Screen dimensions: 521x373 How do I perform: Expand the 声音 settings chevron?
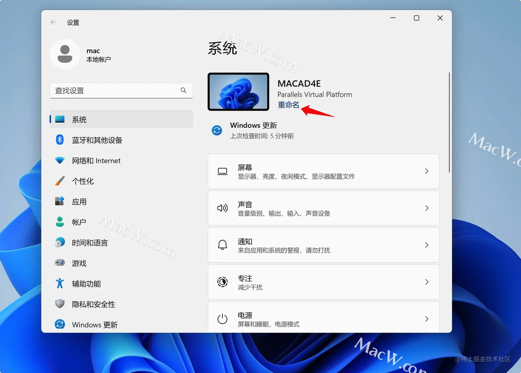point(427,208)
